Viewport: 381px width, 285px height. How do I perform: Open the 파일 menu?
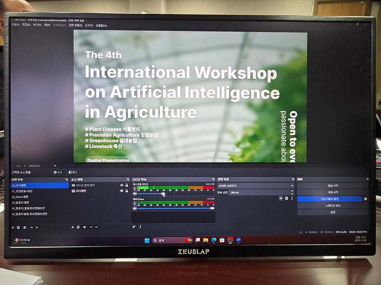(15, 25)
